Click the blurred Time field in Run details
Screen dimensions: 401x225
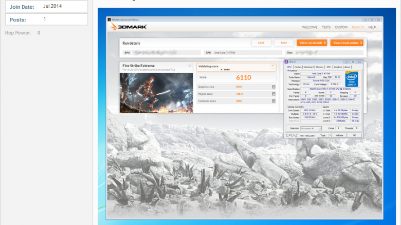pyautogui.click(x=324, y=52)
